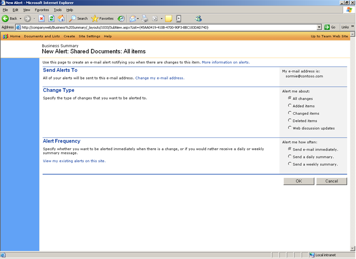Choose Send a daily summary option

click(290, 156)
